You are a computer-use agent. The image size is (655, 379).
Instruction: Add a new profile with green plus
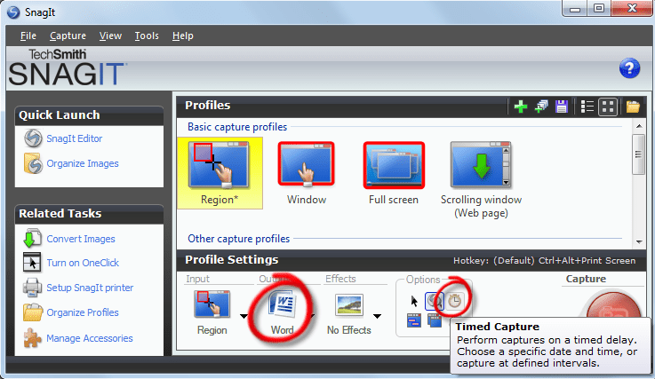point(521,107)
